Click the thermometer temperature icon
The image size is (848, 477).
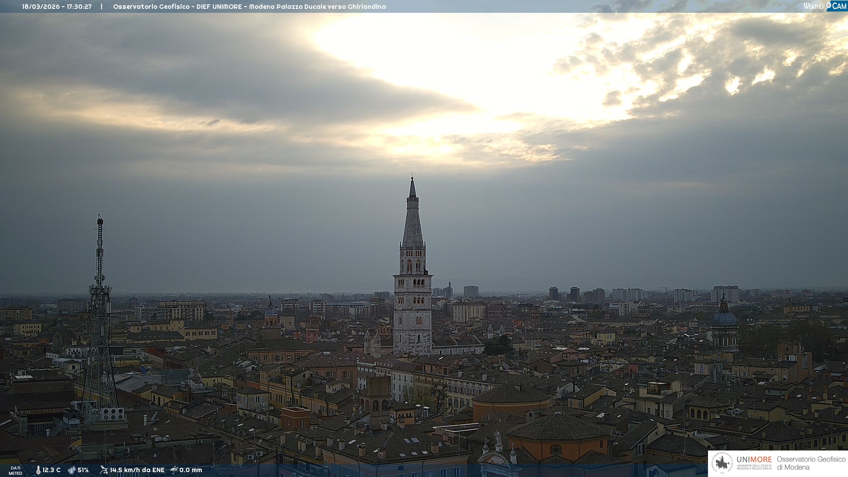click(x=38, y=470)
